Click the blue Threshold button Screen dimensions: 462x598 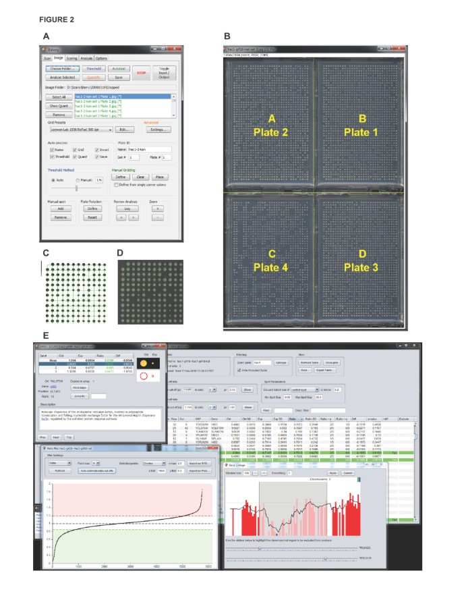(93, 69)
